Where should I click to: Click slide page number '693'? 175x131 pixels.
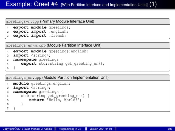[170, 129]
